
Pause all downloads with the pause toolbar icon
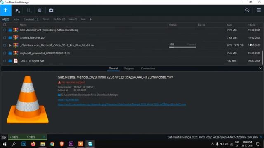[29, 10]
